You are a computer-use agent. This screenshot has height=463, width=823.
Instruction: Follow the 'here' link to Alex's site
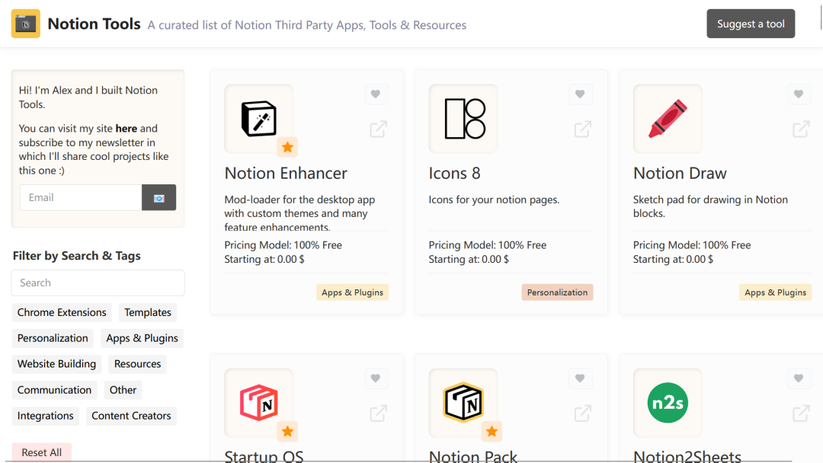(126, 129)
